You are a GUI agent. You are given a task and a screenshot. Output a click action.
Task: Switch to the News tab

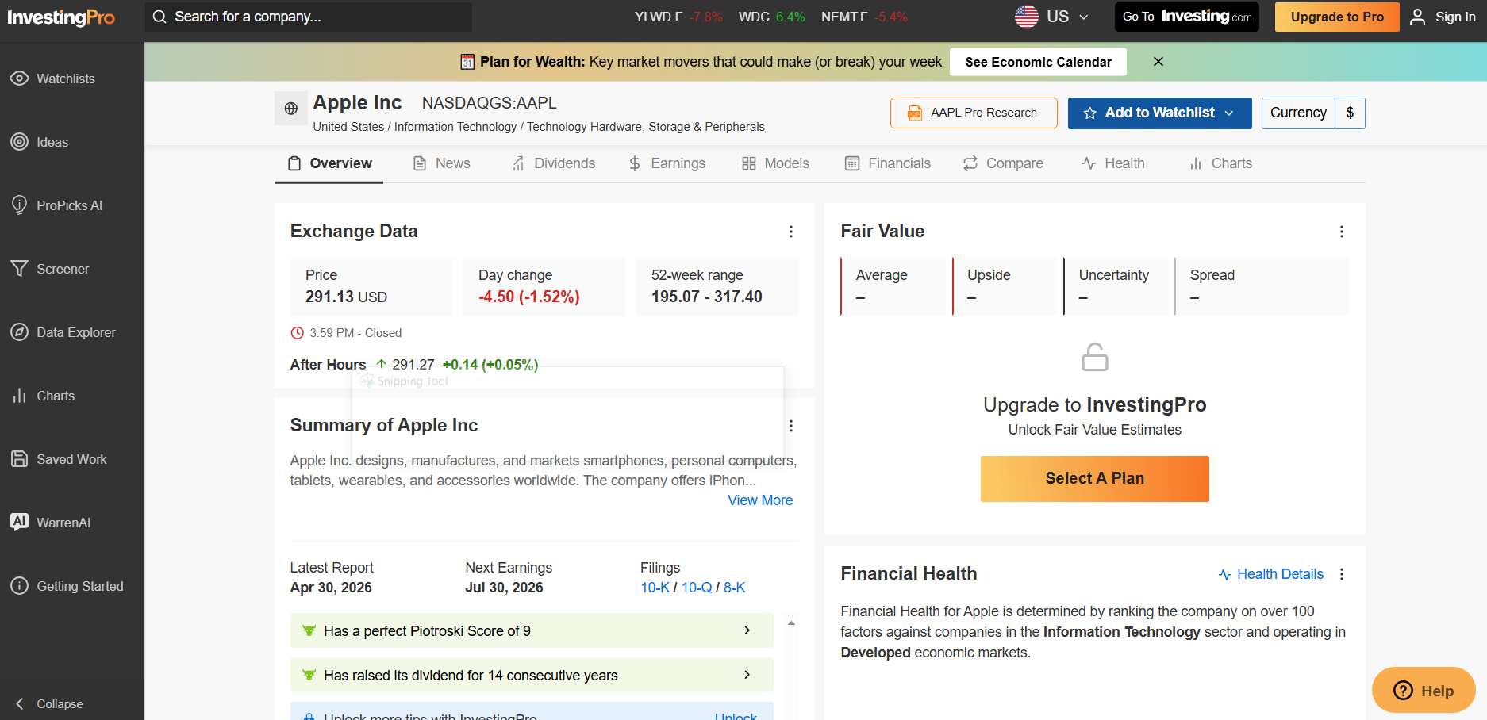442,163
